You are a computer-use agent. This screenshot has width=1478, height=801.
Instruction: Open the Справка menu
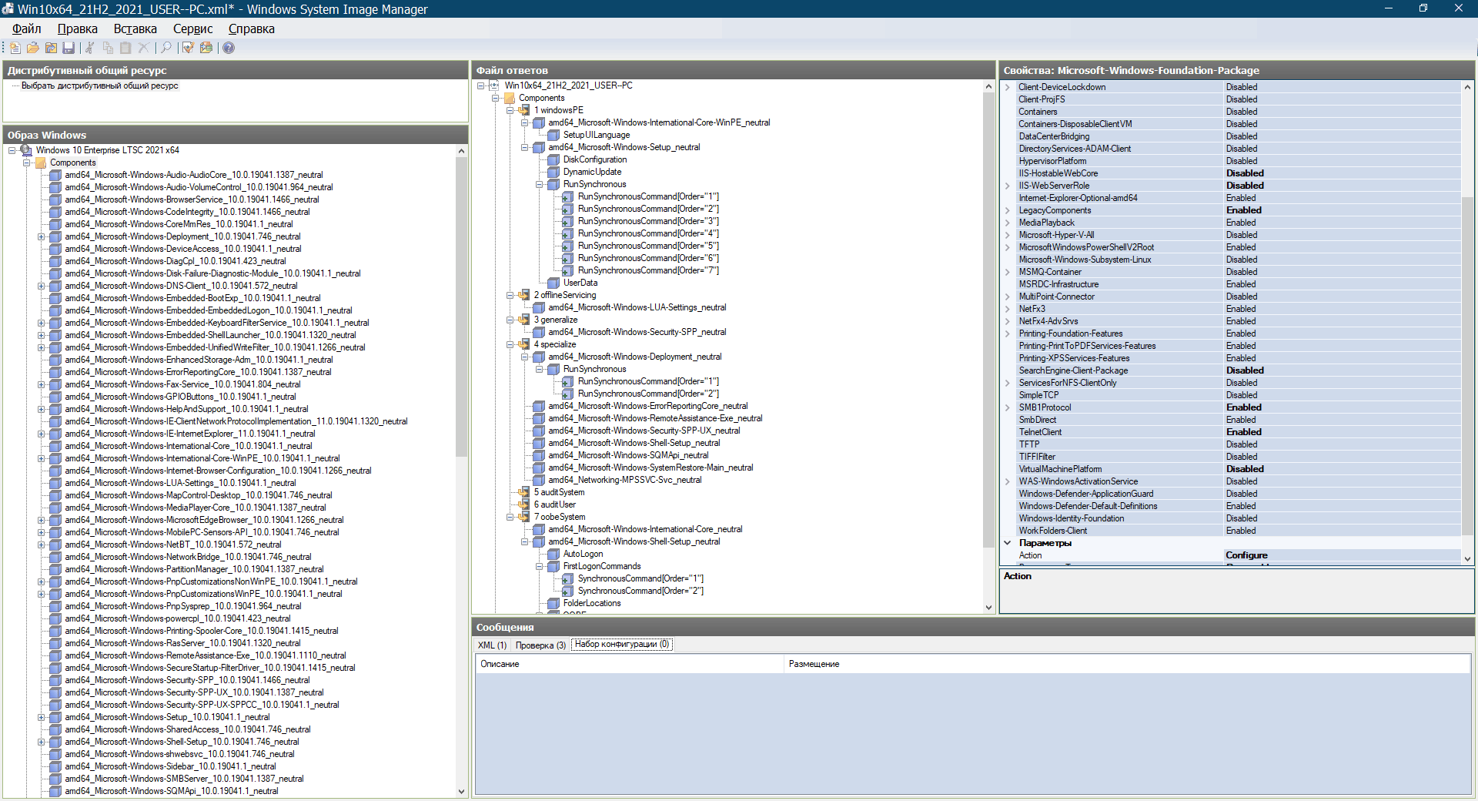(252, 28)
